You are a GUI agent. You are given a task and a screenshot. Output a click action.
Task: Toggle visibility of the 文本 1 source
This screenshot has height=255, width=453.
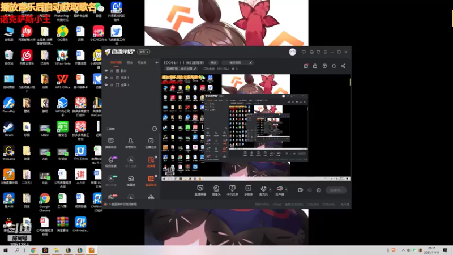pyautogui.click(x=106, y=78)
